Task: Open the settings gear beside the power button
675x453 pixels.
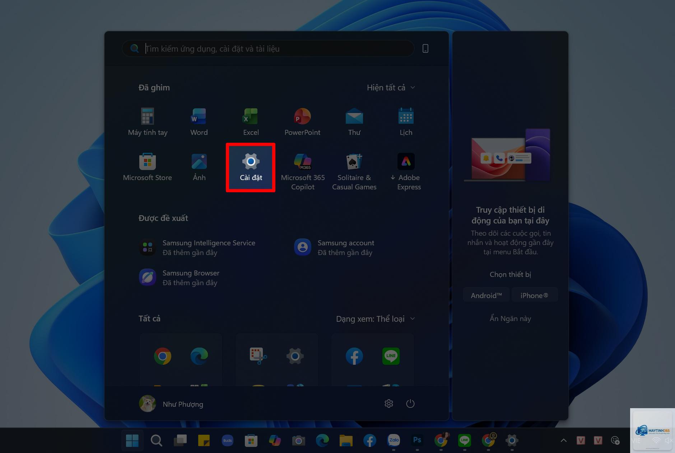Action: (x=389, y=404)
